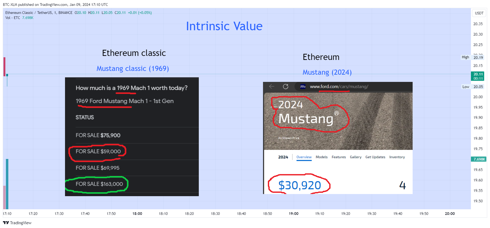
Task: Open the Inventory tab on the Ford page
Action: coord(397,157)
